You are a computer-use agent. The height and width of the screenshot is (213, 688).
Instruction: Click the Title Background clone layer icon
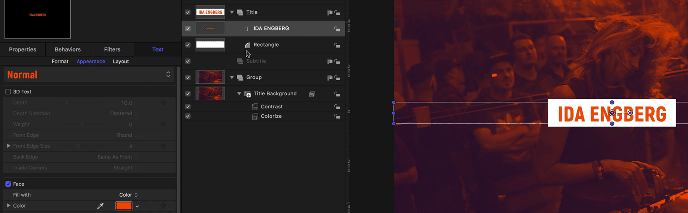[x=247, y=94]
